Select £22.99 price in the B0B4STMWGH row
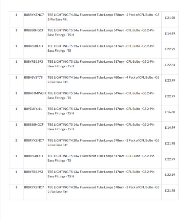The height and width of the screenshot is (220, 184). 170,96
